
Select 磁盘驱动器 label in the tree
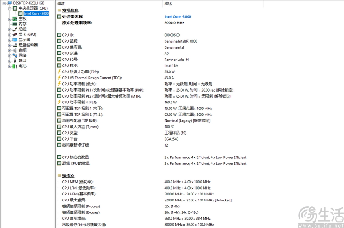[28, 45]
